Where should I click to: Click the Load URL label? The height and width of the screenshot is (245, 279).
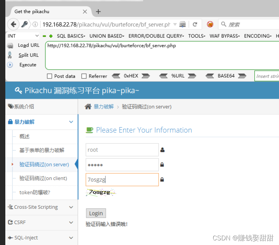click(x=29, y=45)
